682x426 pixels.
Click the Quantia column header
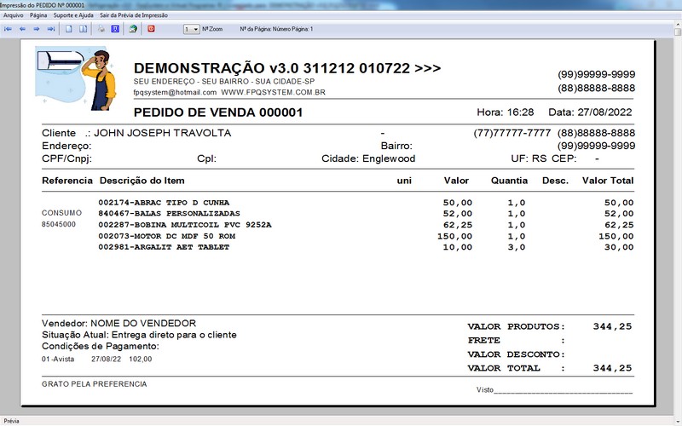[x=509, y=181]
